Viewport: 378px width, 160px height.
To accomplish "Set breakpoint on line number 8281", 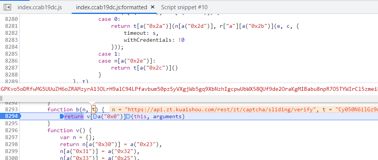I will [x=11, y=26].
